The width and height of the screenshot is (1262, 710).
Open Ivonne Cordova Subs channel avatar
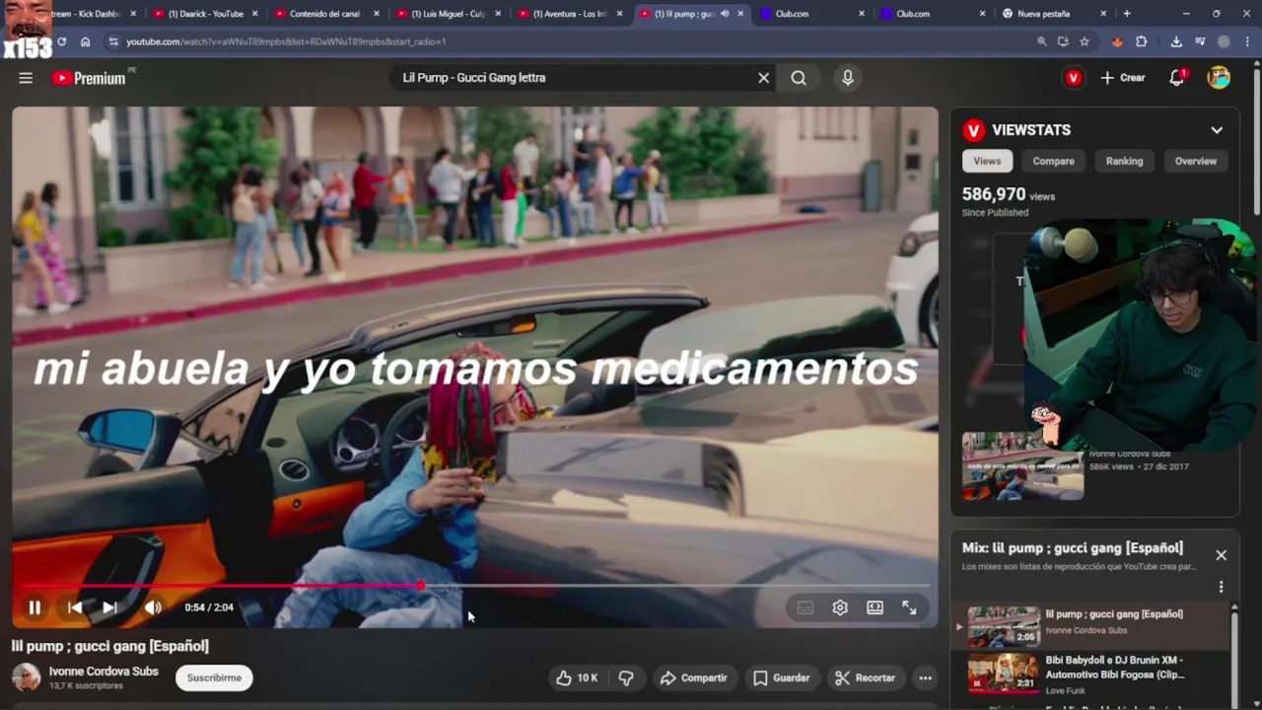(x=26, y=677)
